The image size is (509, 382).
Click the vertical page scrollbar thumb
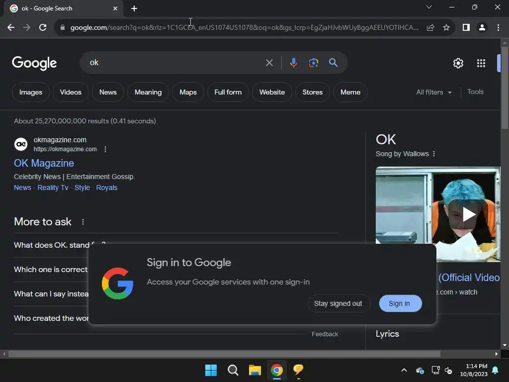(505, 88)
